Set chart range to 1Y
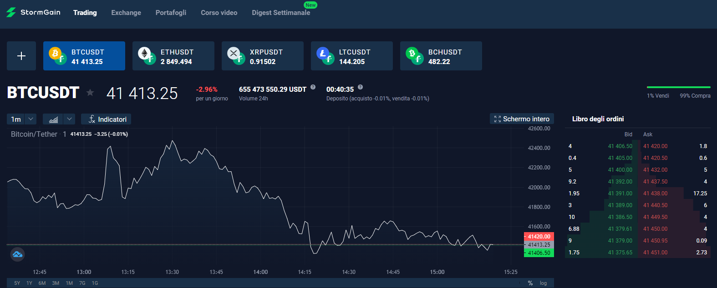 tap(29, 283)
